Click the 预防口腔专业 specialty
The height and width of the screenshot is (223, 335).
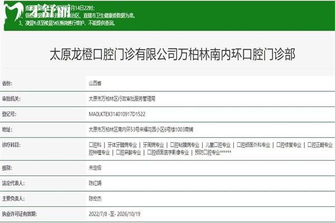[x=207, y=152]
